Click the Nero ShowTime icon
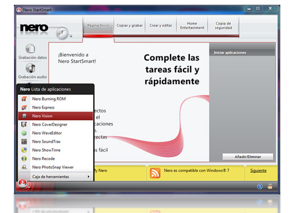 click(24, 150)
